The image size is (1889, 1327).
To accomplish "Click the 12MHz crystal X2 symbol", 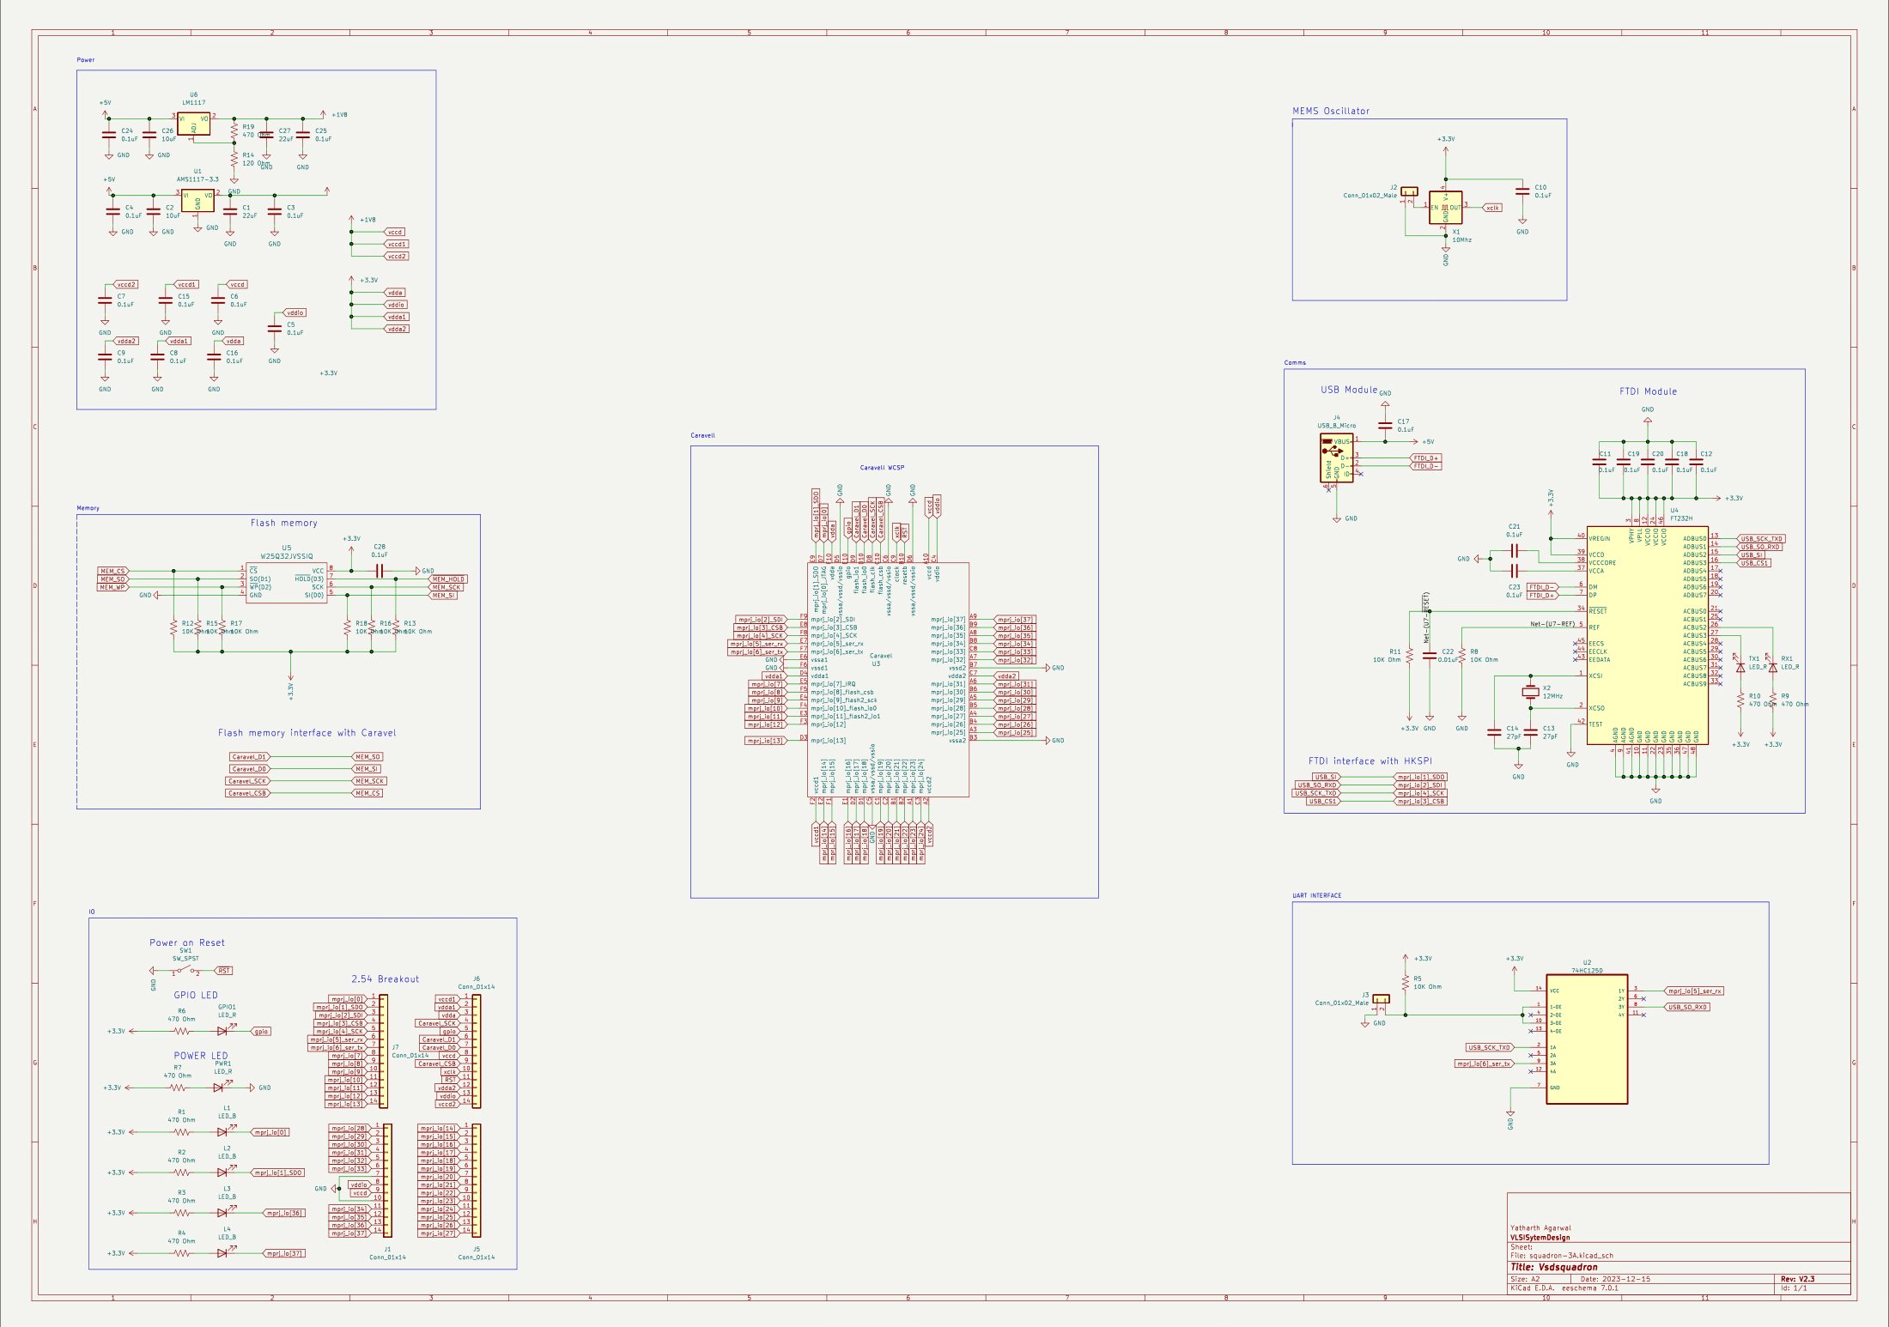I will pos(1530,692).
